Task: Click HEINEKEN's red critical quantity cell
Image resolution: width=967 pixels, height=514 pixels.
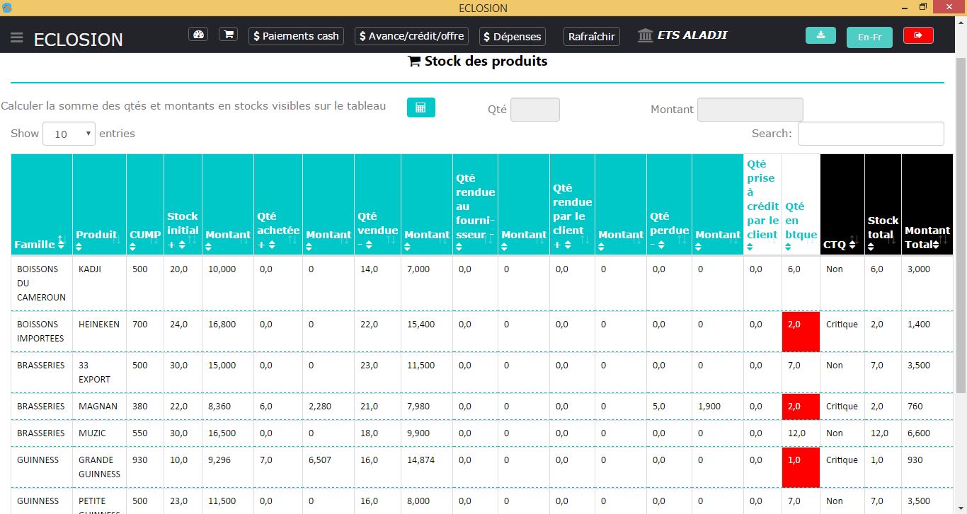Action: [x=801, y=331]
